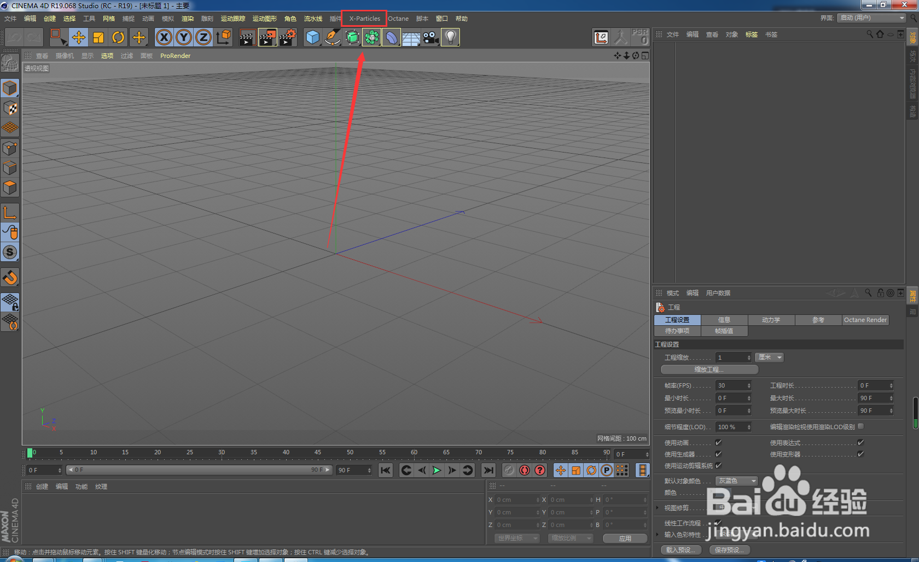
Task: Toggle X axis lock icon
Action: click(x=164, y=37)
